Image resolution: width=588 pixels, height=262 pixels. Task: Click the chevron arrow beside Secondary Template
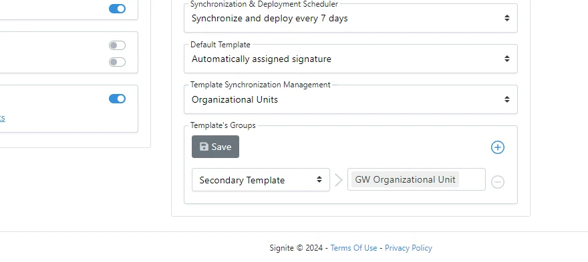339,180
